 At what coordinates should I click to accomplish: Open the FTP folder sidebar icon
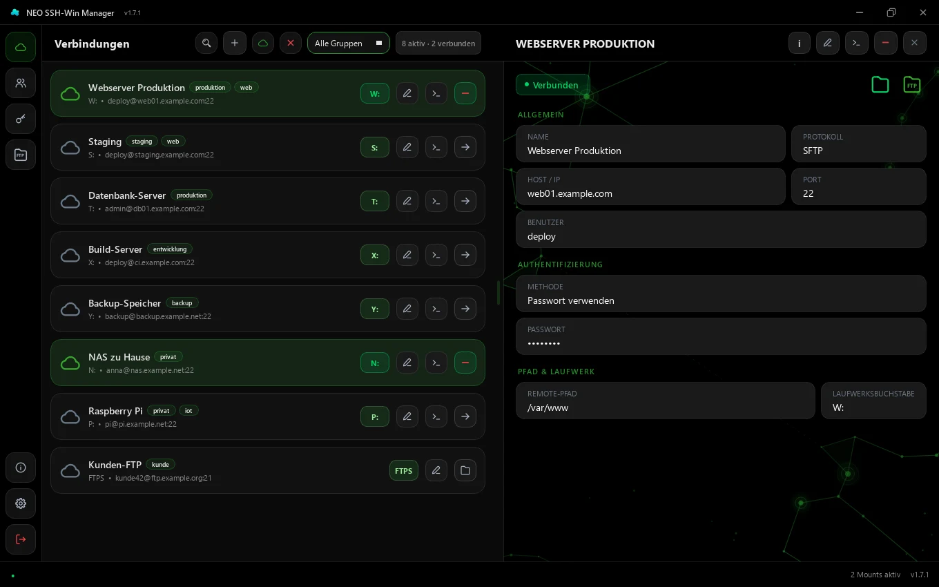click(21, 155)
